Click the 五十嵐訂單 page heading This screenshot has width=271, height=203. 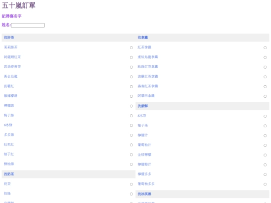19,5
